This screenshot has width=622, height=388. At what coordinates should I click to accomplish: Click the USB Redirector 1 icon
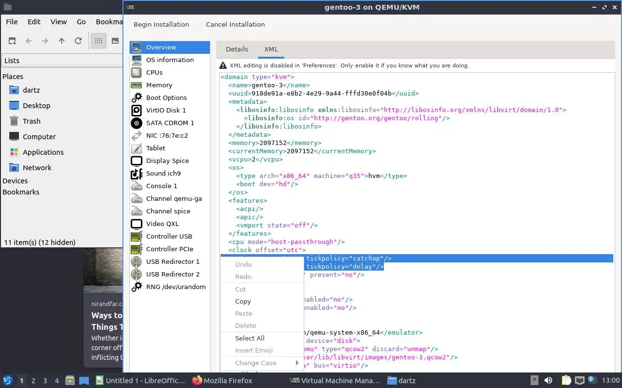click(137, 261)
